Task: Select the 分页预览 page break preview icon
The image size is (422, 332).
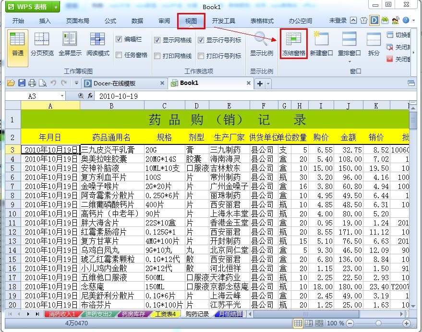Action: 42,39
